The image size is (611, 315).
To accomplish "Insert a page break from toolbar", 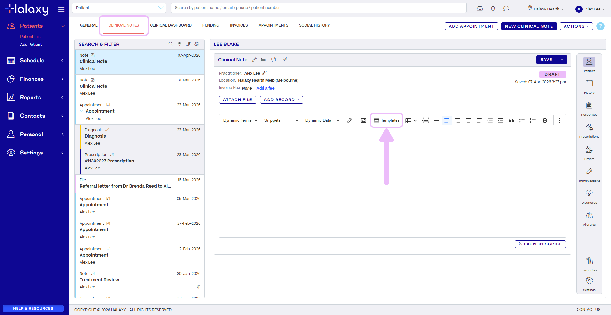I will point(426,120).
